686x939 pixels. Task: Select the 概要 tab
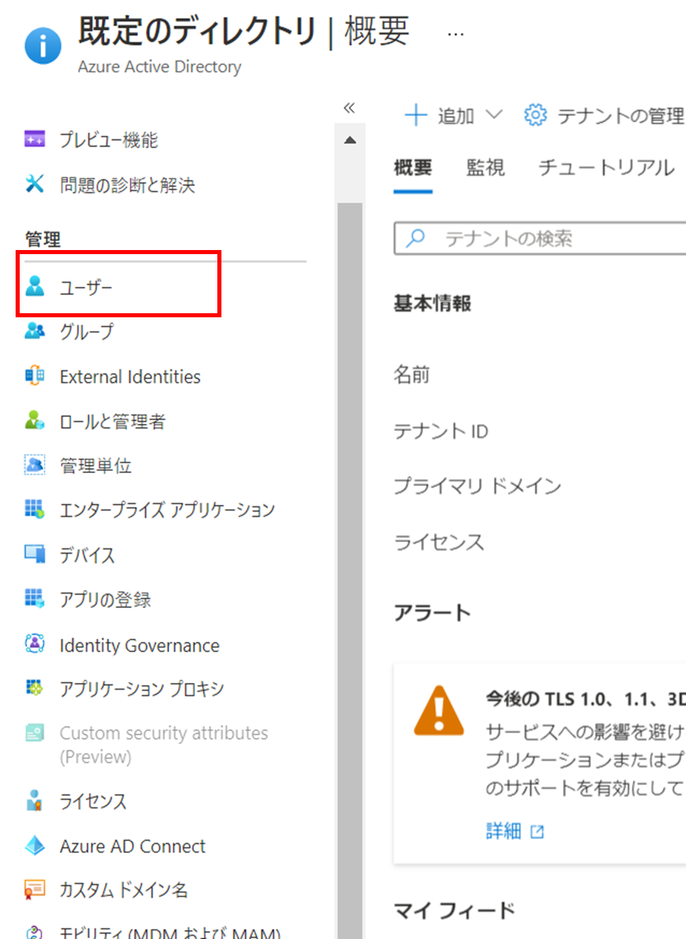[x=413, y=167]
